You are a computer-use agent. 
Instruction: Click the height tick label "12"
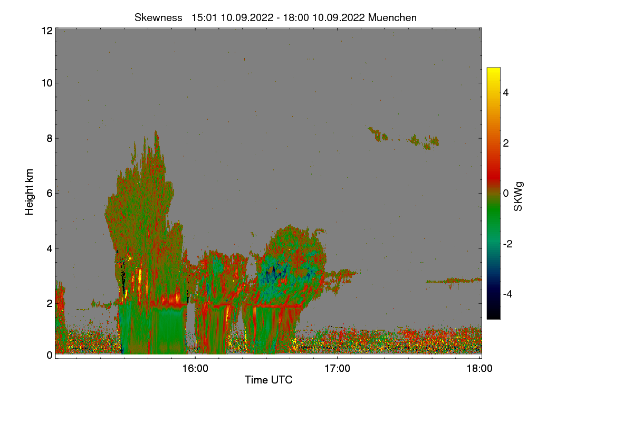(x=46, y=31)
